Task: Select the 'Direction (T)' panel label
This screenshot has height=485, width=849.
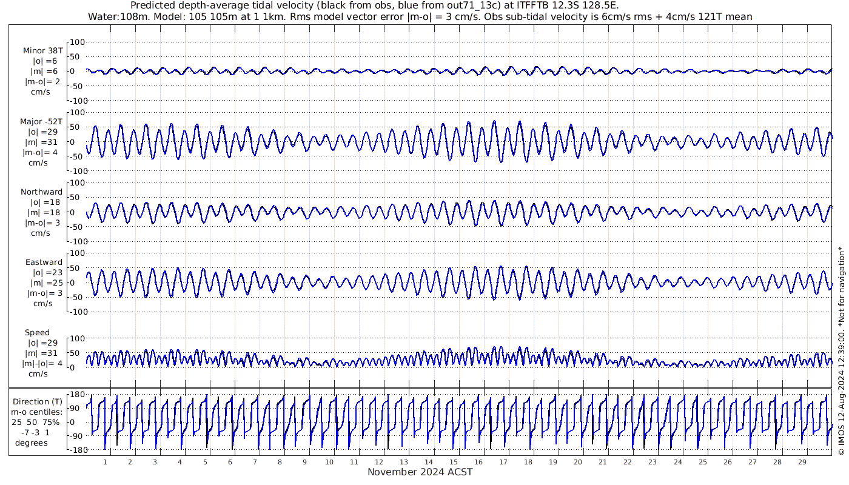Action: [x=38, y=401]
